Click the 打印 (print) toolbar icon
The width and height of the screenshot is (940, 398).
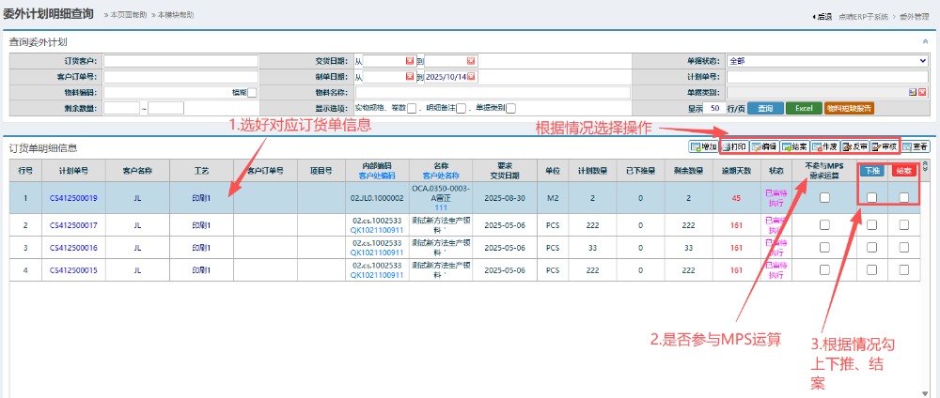(733, 147)
